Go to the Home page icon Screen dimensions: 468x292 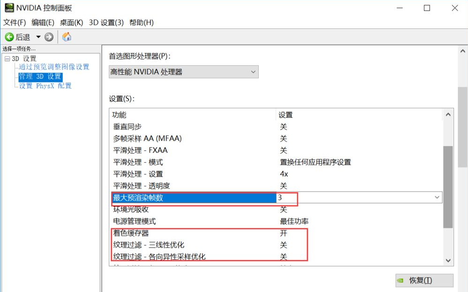(67, 37)
